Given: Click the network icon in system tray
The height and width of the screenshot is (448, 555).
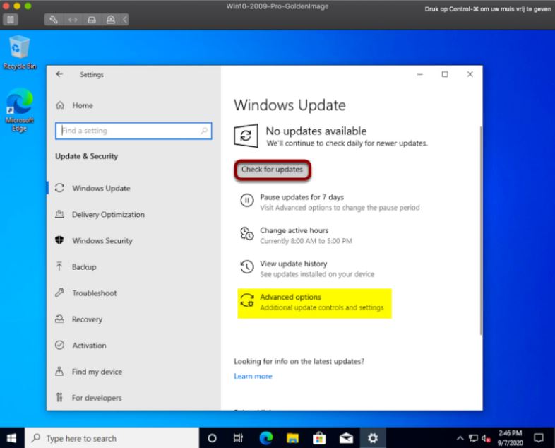Looking at the screenshot, I should coord(473,438).
